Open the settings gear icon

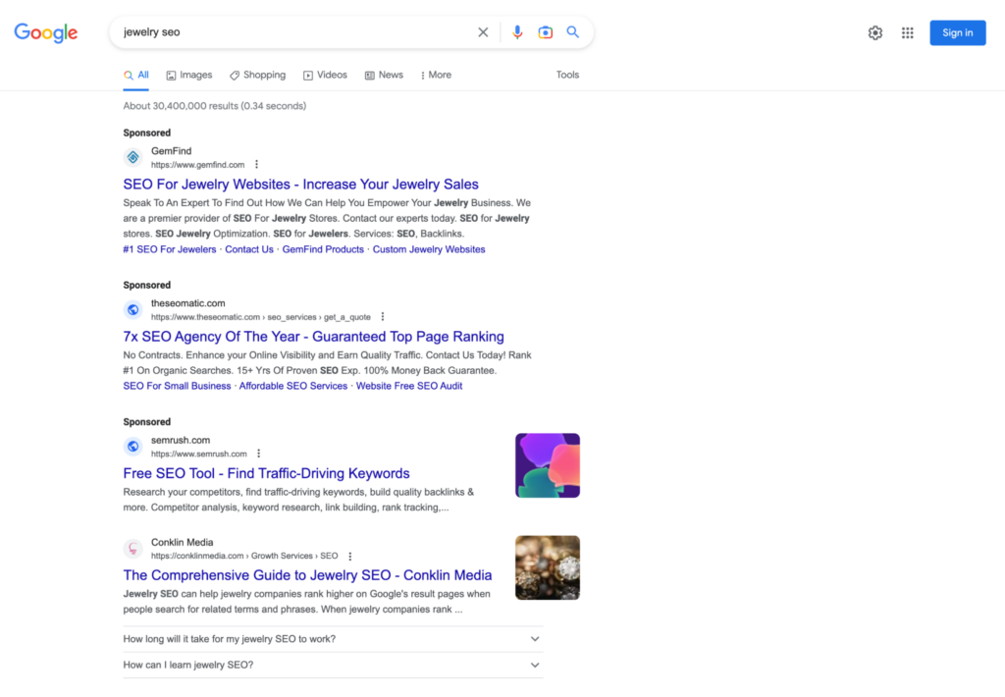pyautogui.click(x=874, y=32)
